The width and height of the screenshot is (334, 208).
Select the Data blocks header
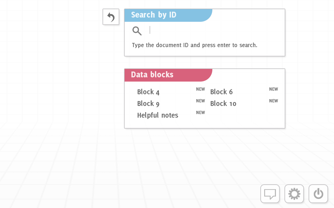pyautogui.click(x=152, y=75)
